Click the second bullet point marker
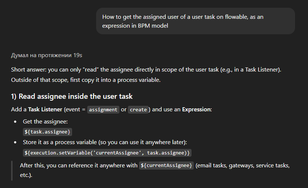308x188 pixels. point(15,142)
